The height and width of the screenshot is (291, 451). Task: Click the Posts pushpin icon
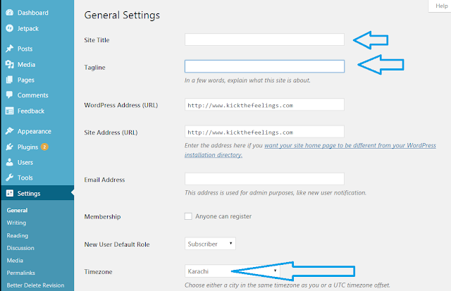click(x=9, y=49)
